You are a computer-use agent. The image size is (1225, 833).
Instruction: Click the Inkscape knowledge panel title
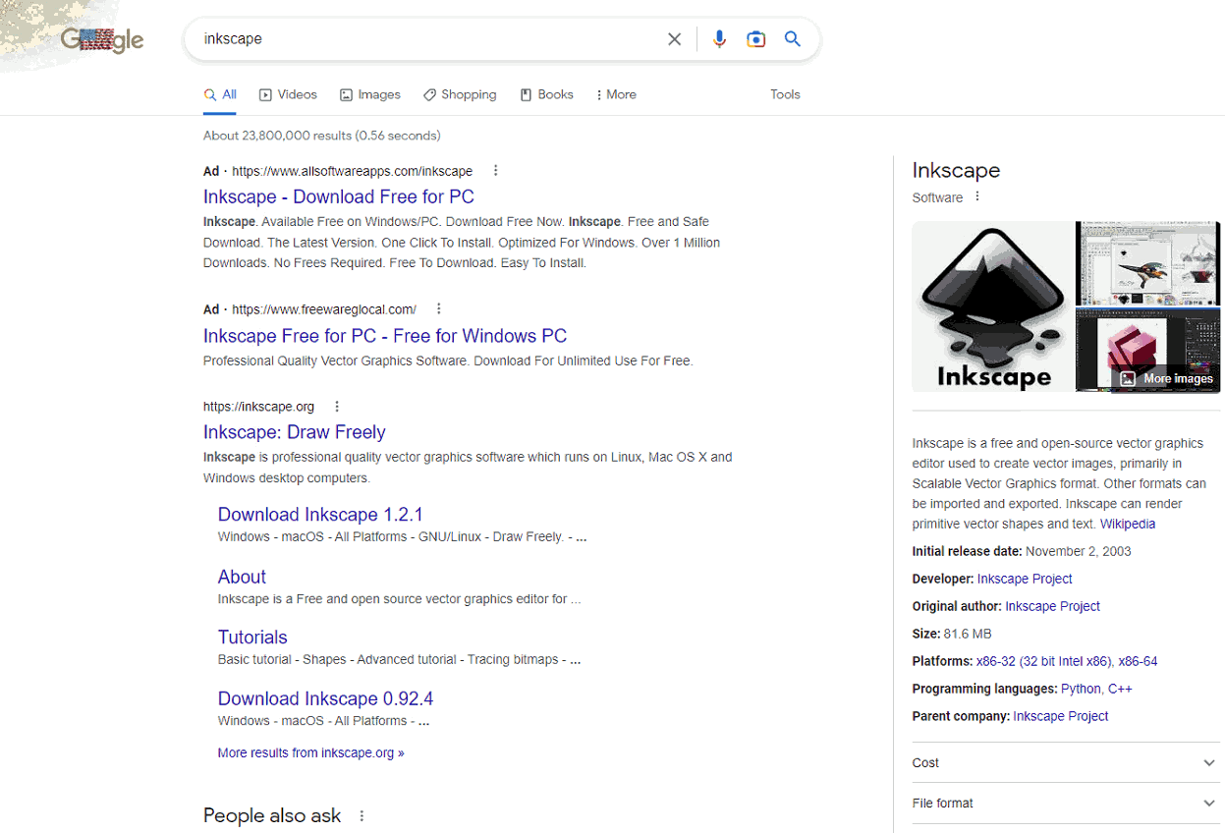(x=956, y=170)
